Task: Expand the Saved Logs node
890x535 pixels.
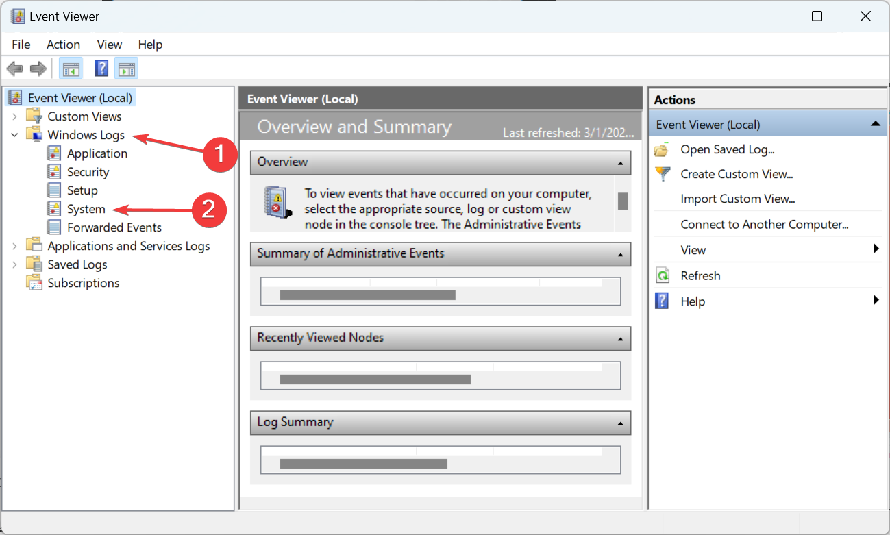Action: pyautogui.click(x=14, y=264)
